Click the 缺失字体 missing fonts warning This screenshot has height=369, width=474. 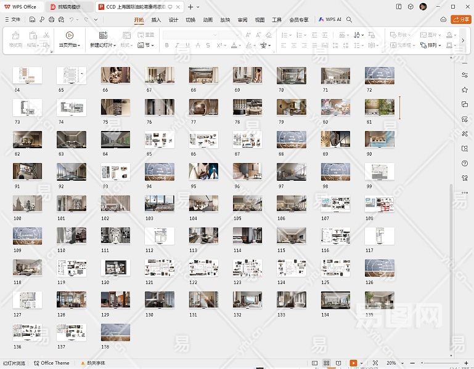click(x=93, y=363)
